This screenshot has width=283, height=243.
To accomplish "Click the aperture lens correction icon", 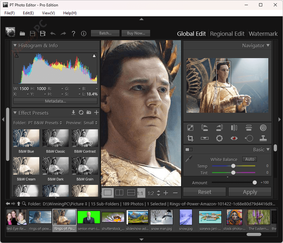I will click(219, 138).
